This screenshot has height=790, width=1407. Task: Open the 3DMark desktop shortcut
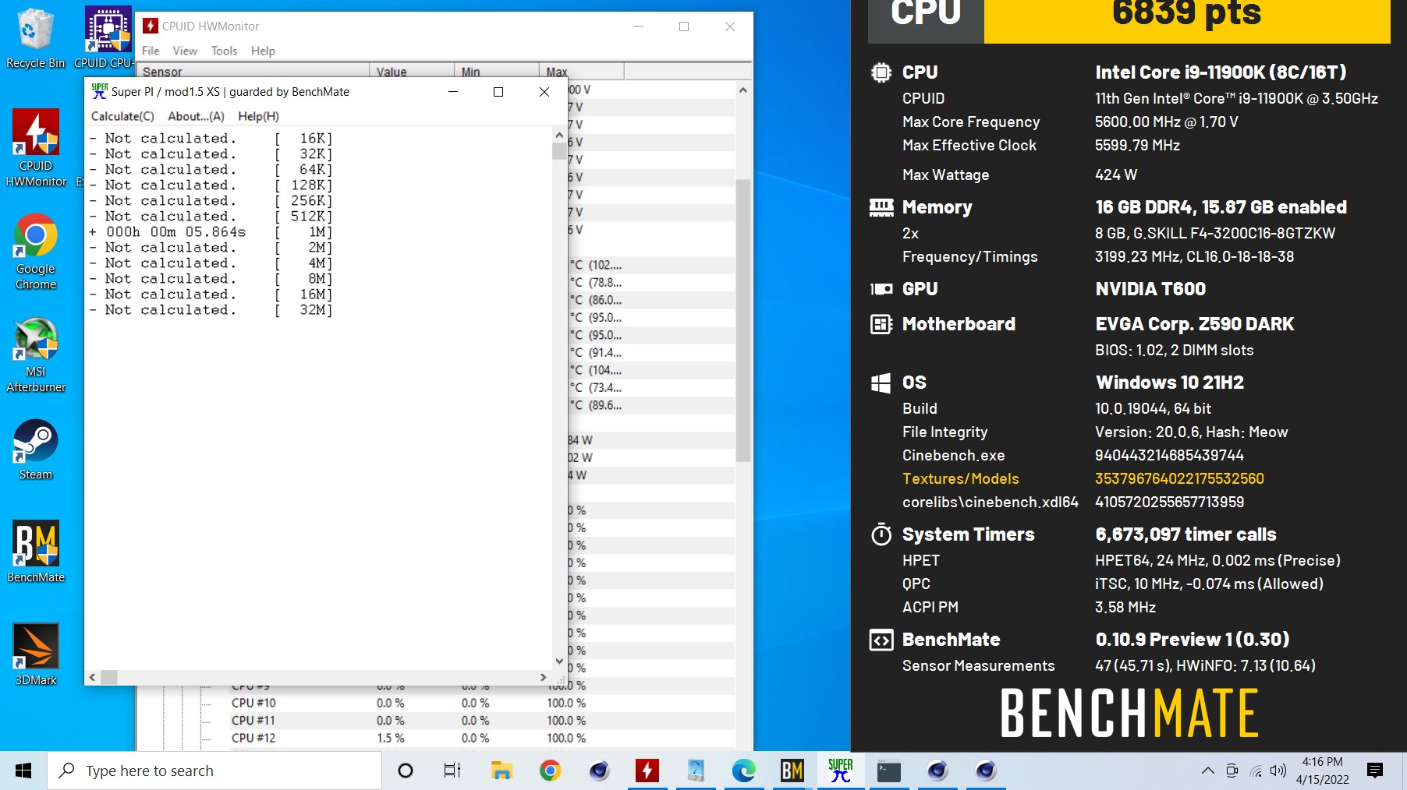(x=36, y=654)
